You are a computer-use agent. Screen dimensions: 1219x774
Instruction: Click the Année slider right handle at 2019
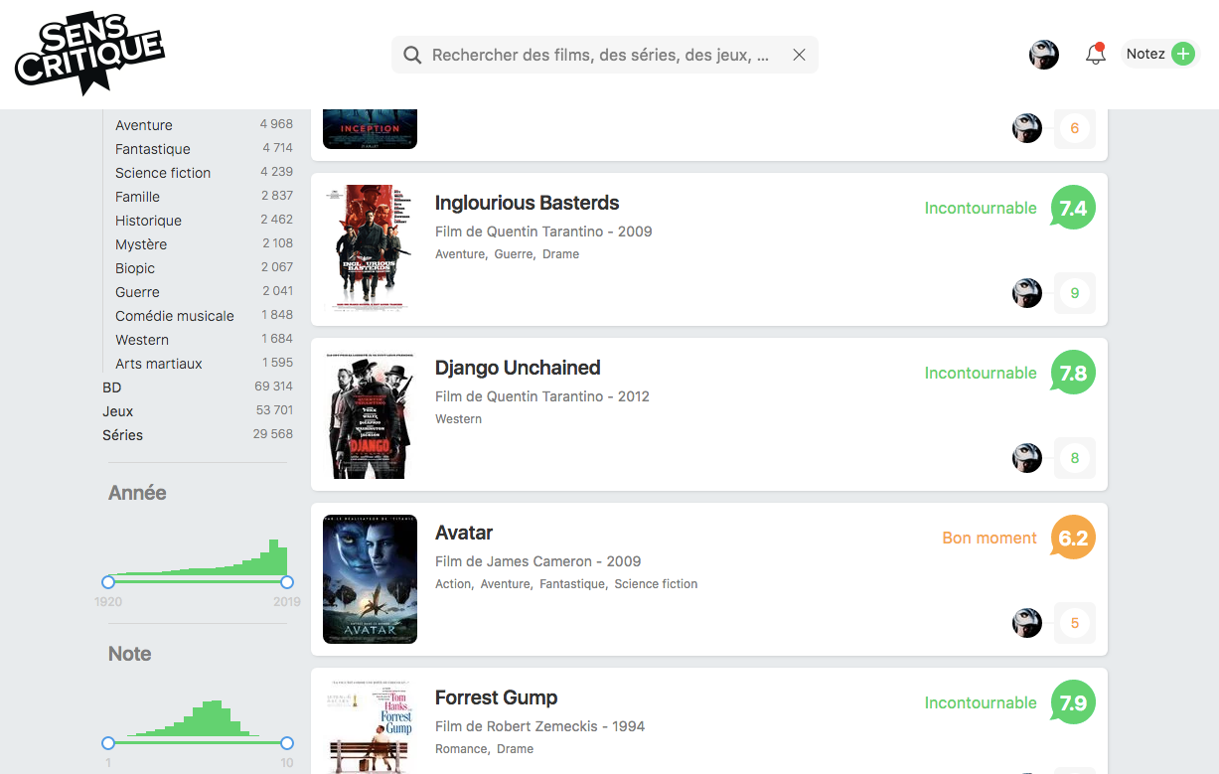click(x=287, y=582)
